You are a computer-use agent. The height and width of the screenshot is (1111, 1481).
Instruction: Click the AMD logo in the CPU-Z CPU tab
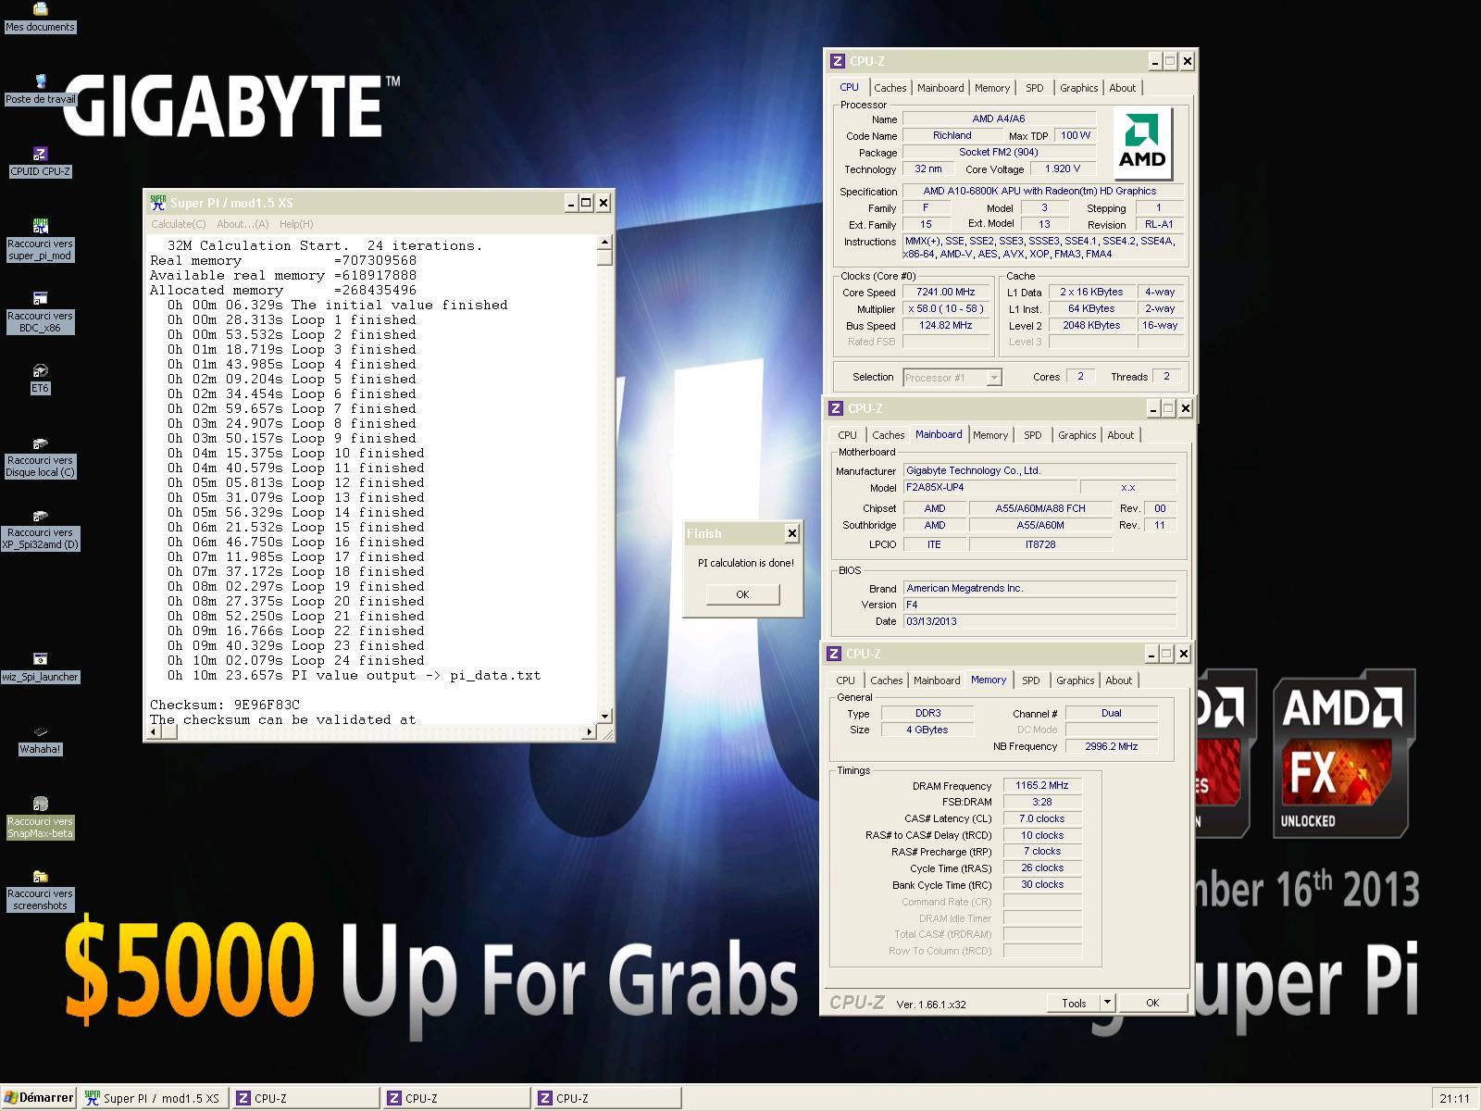[x=1142, y=144]
